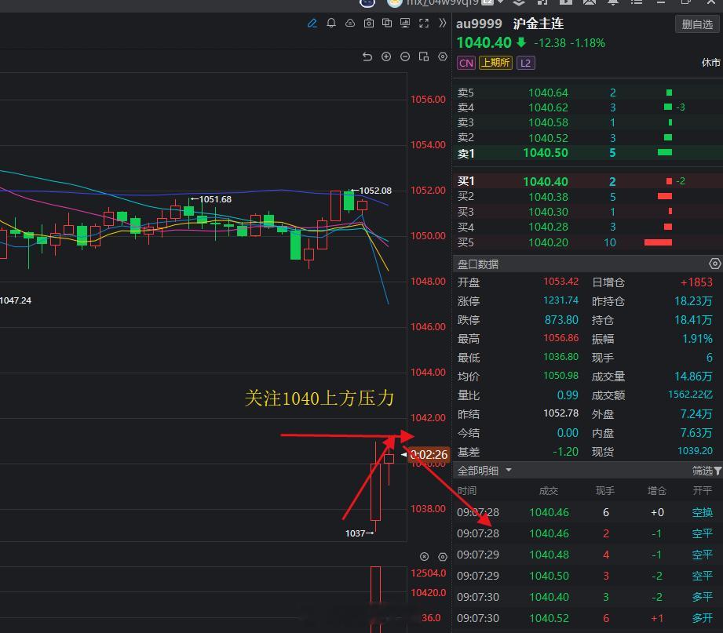This screenshot has height=633, width=723.
Task: Click the double chevron for more tools
Action: coord(441,24)
